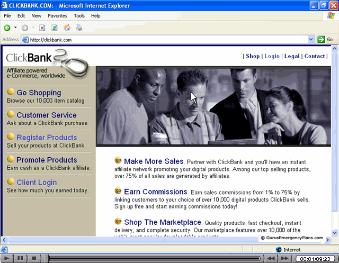Click the Stop loading toolbar icon
The width and height of the screenshot is (339, 263).
click(42, 28)
